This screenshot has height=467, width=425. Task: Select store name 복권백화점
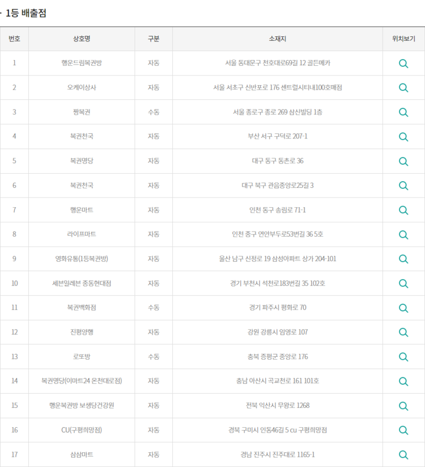click(x=82, y=308)
